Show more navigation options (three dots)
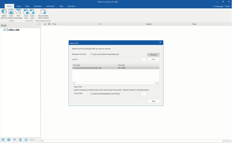Screen dimensions: 232x143 (x=32, y=140)
